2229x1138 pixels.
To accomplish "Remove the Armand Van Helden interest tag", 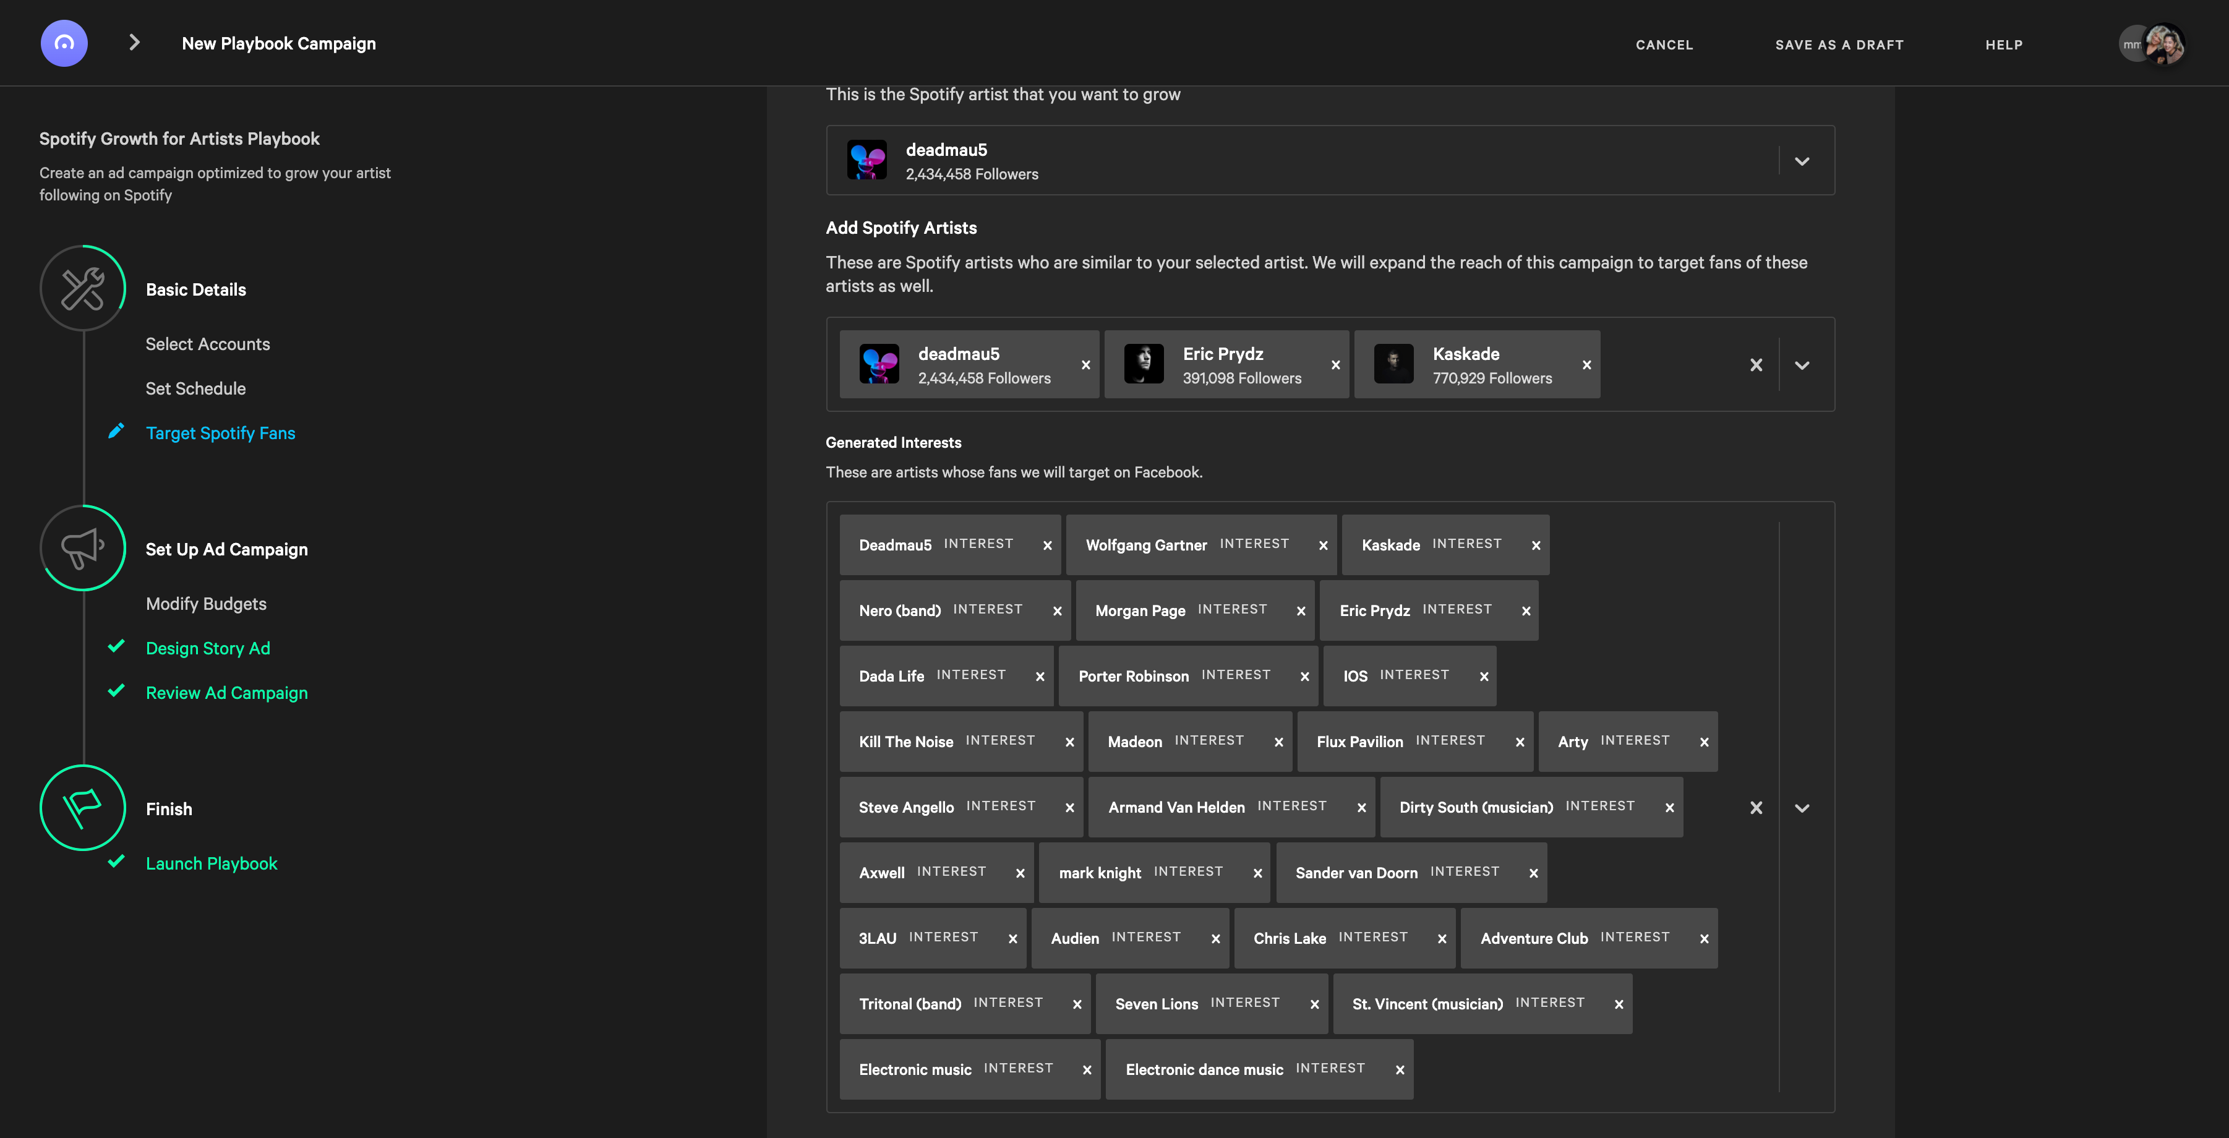I will coord(1362,807).
